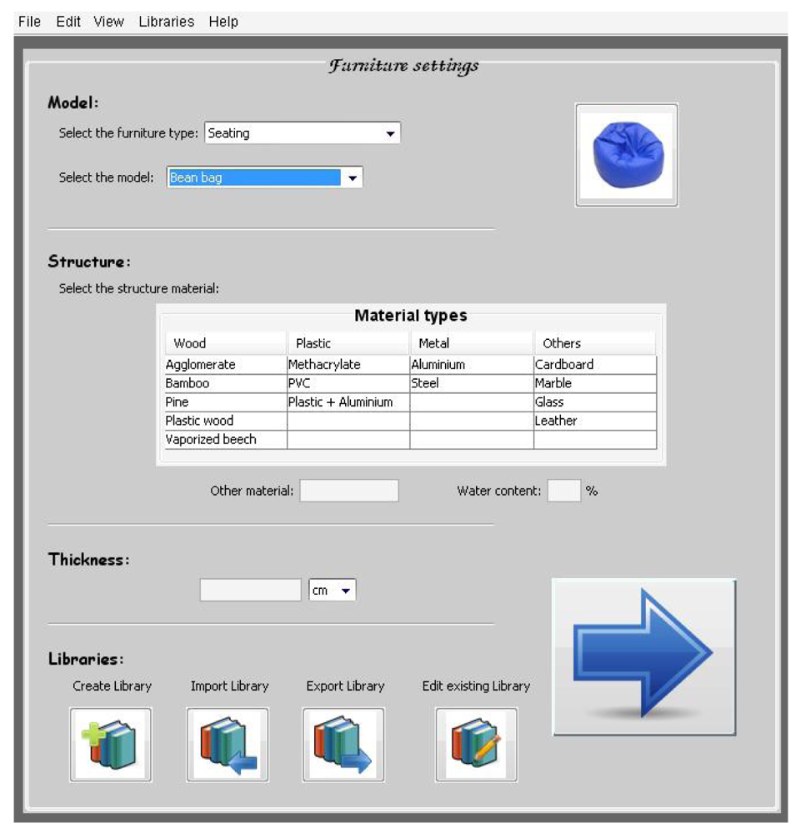The width and height of the screenshot is (796, 833).
Task: Click the Thickness value input field
Action: [250, 591]
